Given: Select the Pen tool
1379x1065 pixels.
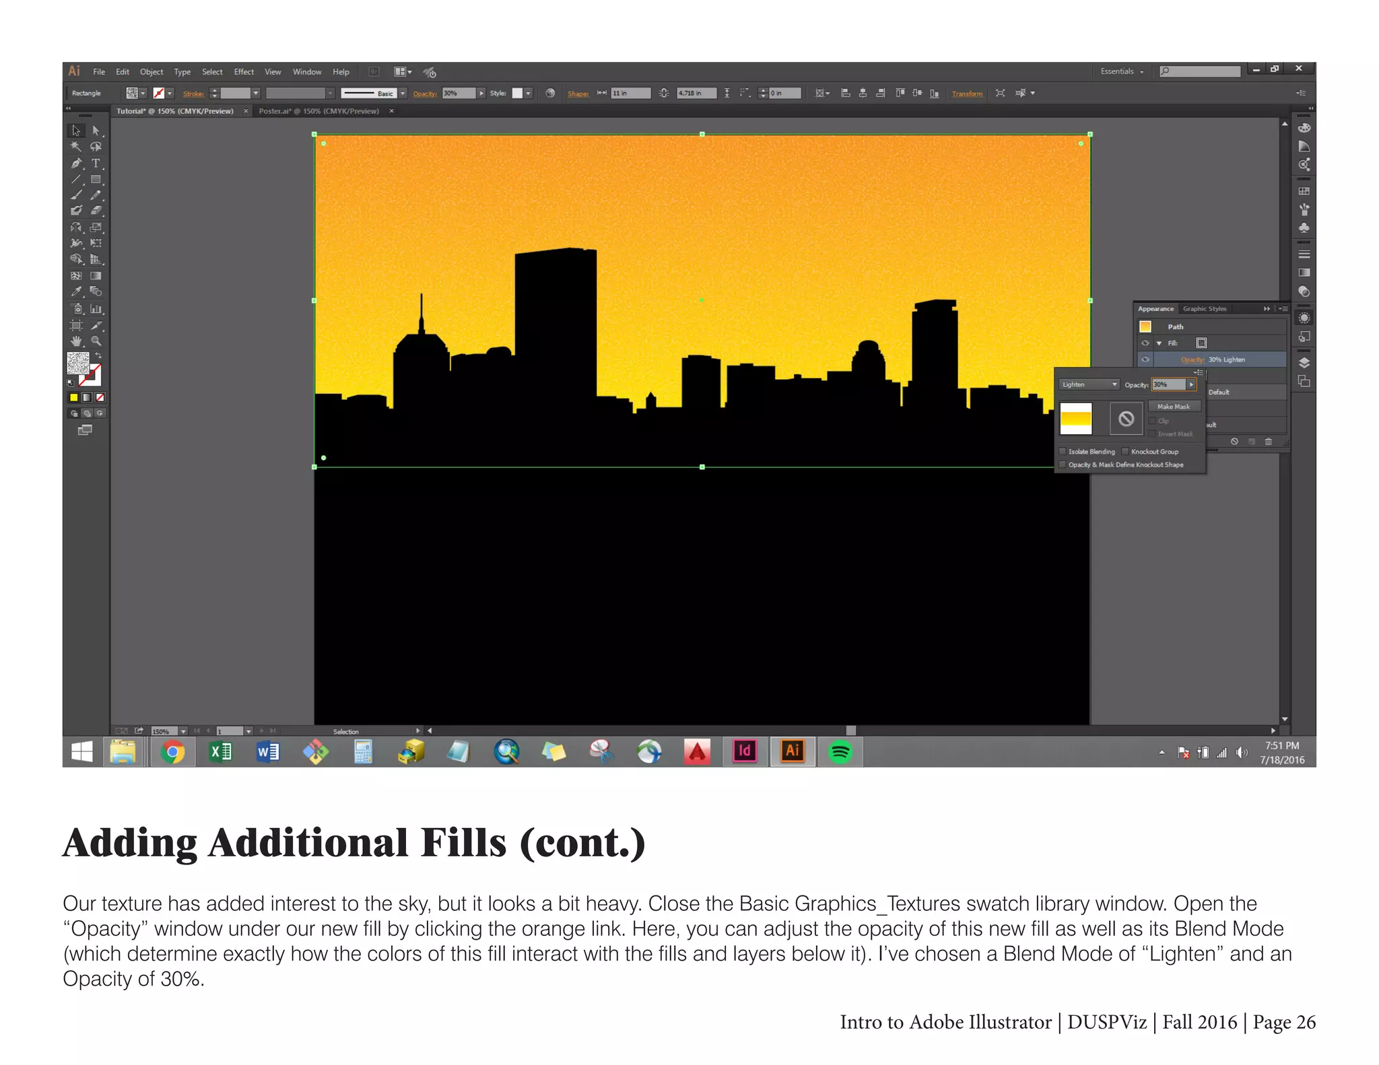Looking at the screenshot, I should pos(76,163).
